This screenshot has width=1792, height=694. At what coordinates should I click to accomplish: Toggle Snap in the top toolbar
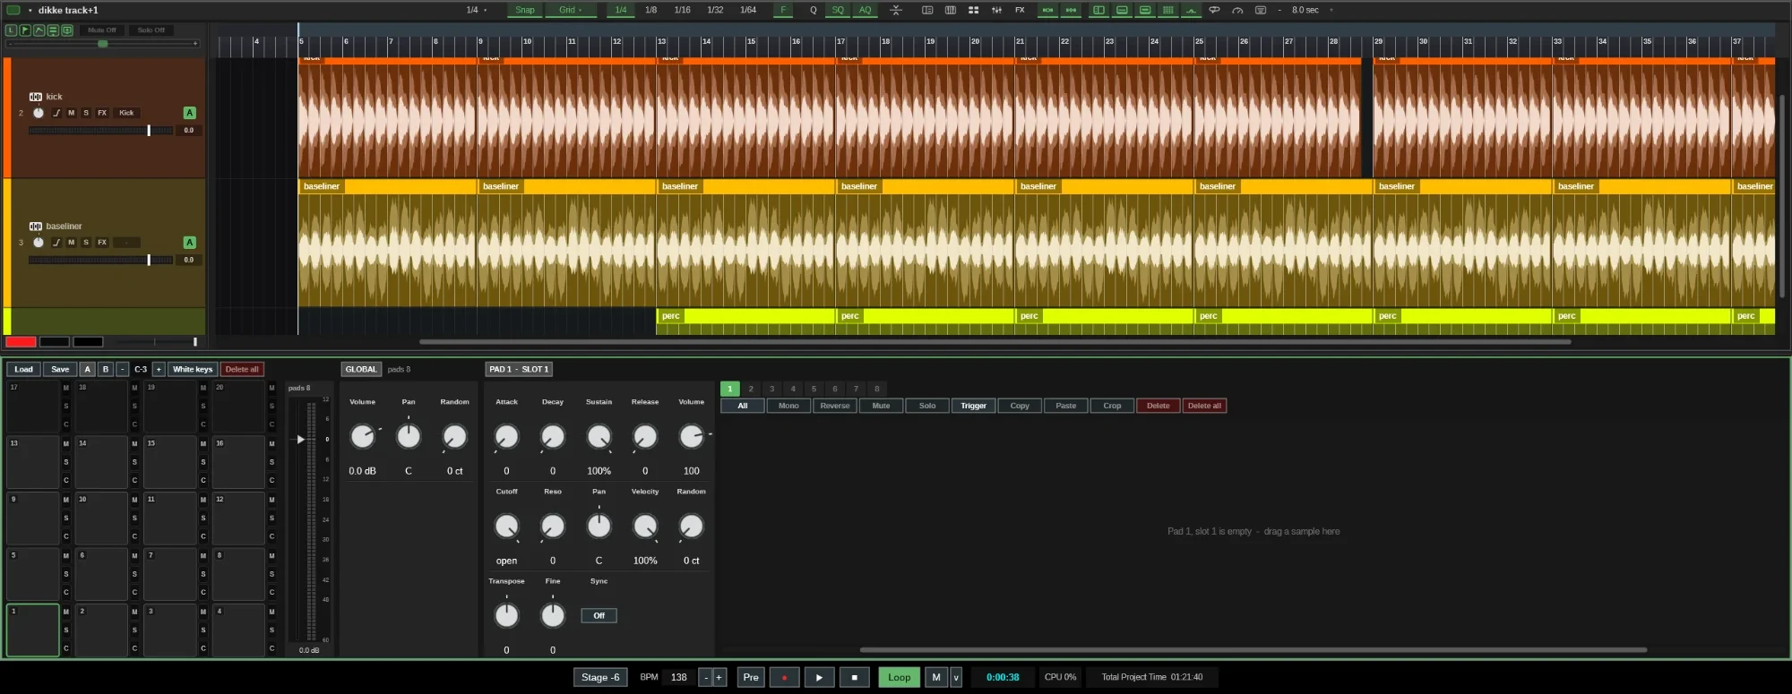[x=525, y=10]
